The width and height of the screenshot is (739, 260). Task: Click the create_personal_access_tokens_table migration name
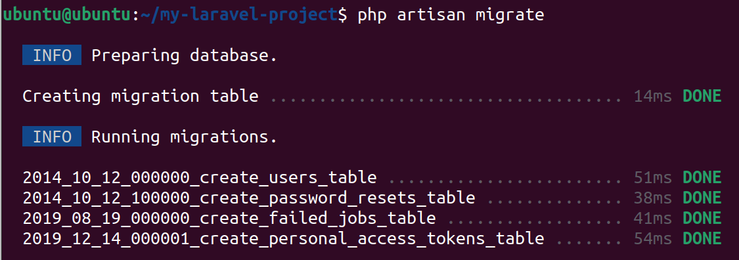(x=283, y=239)
